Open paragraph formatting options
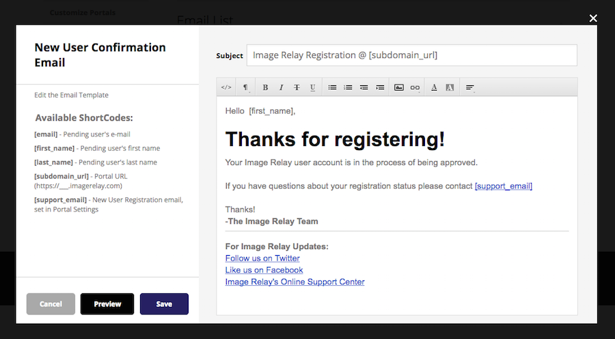The height and width of the screenshot is (339, 615). 245,87
